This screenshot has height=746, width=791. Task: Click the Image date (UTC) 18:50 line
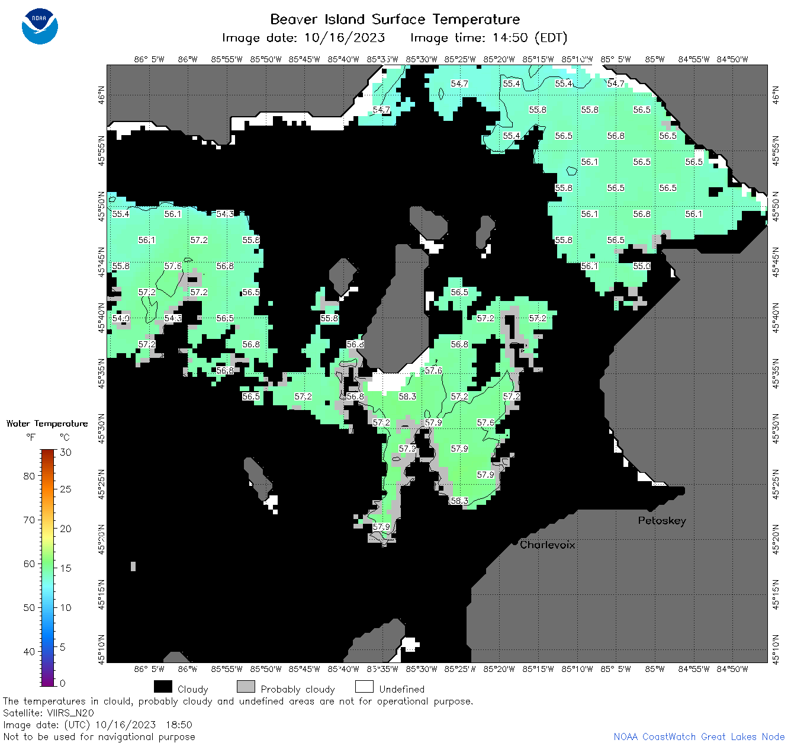pos(98,725)
